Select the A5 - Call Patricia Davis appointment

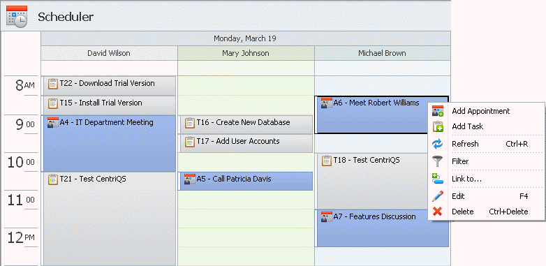pyautogui.click(x=246, y=181)
